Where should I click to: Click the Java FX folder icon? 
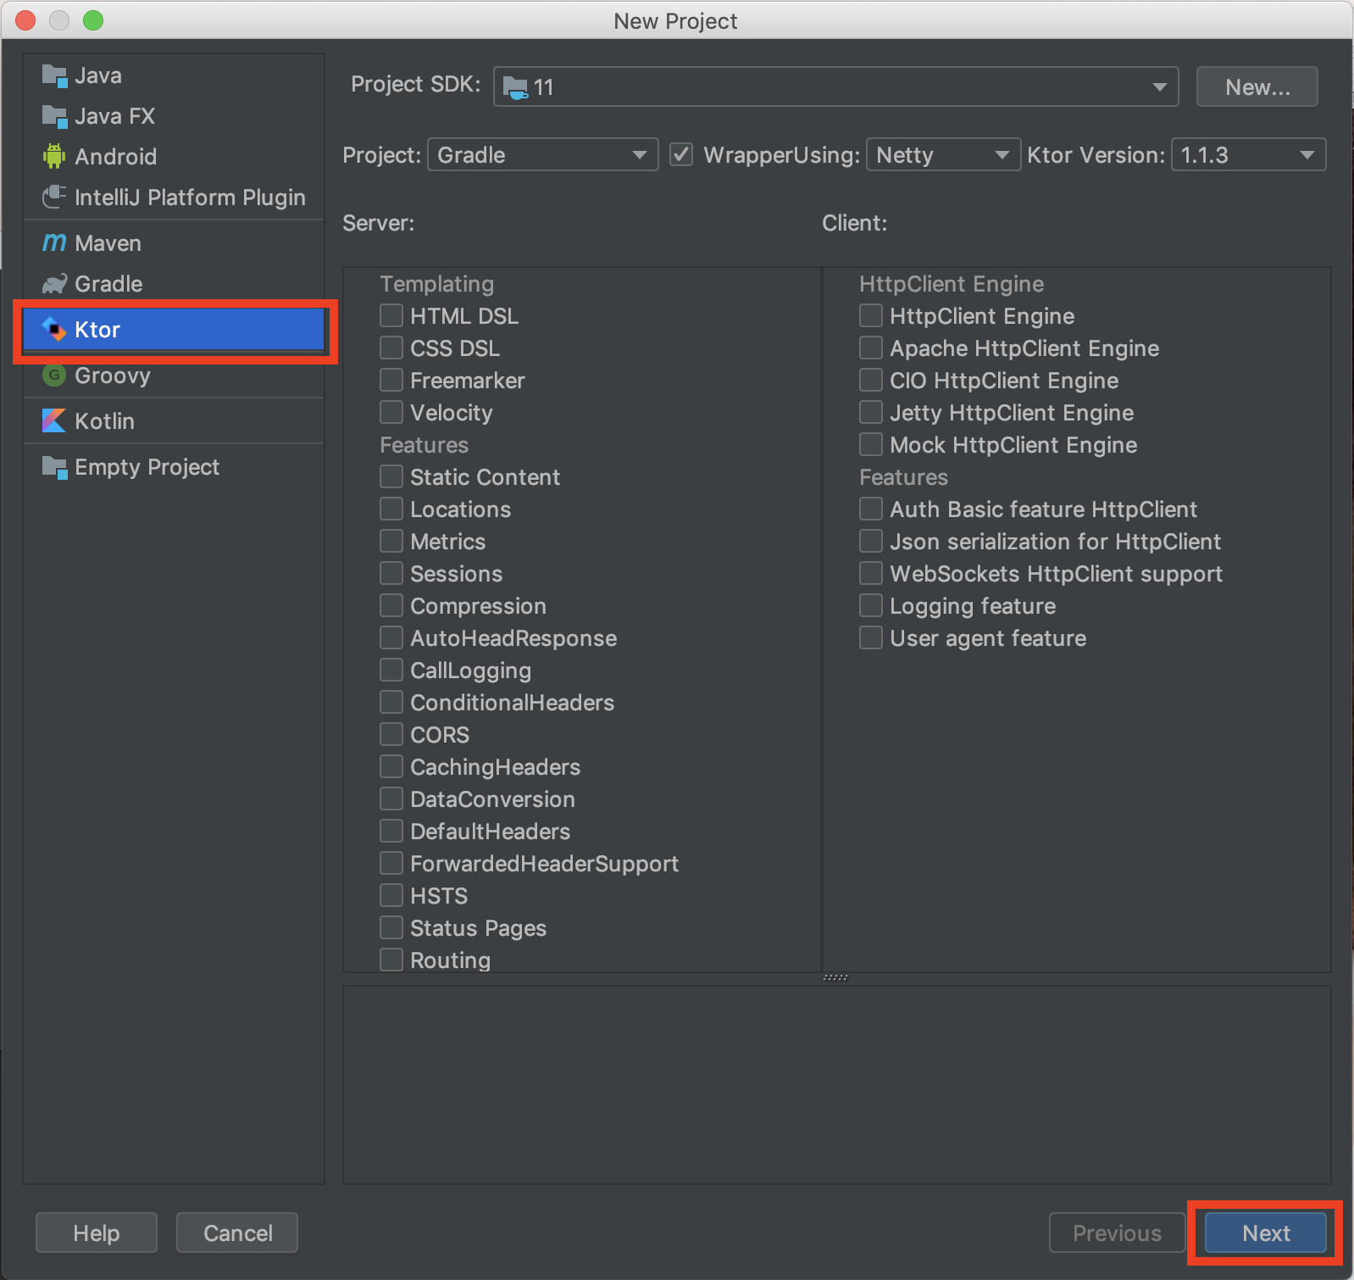[x=54, y=116]
